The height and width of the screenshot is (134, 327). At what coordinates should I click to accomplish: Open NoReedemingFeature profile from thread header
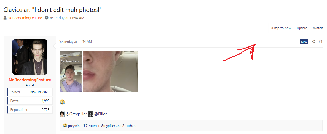click(25, 18)
